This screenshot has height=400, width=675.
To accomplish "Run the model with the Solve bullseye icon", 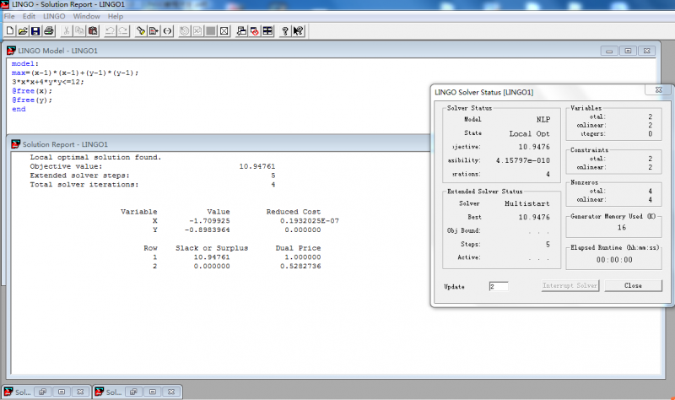I will pos(184,31).
